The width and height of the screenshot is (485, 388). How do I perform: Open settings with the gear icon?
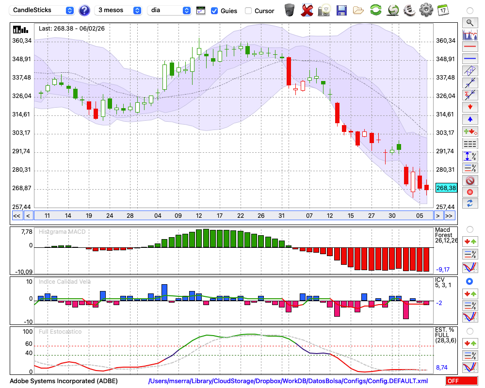point(426,10)
